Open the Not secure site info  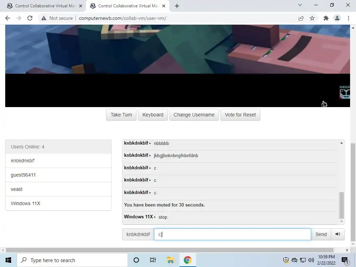57,18
